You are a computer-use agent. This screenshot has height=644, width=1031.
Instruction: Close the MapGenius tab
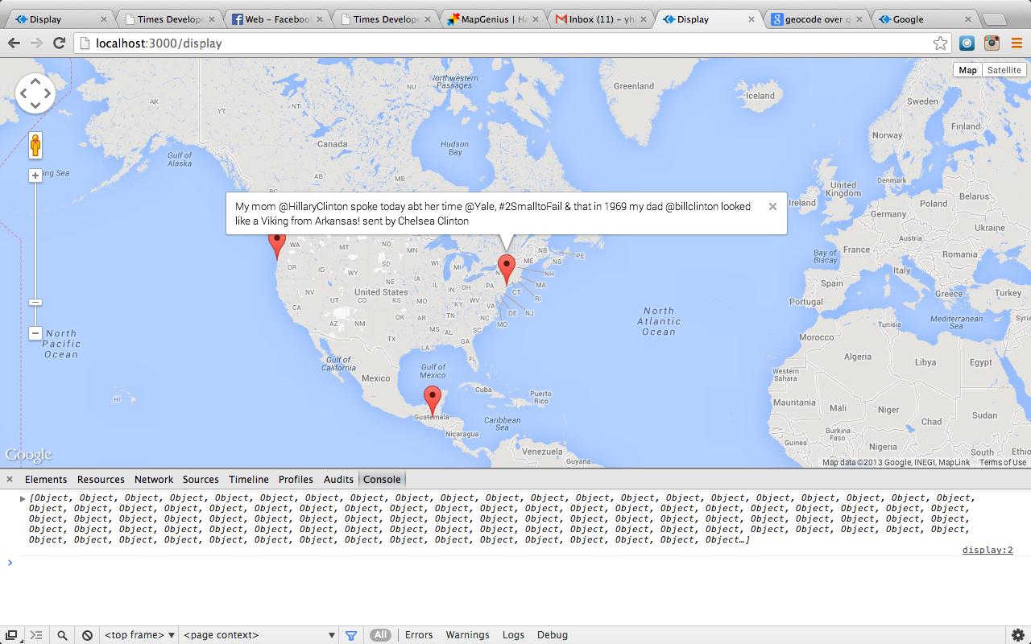click(536, 19)
